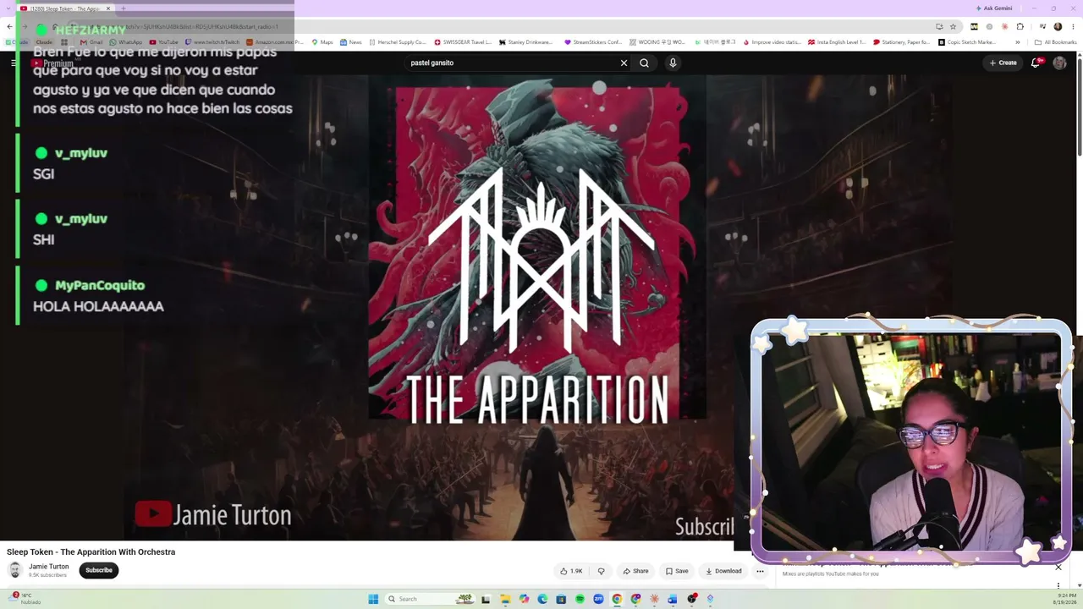This screenshot has width=1083, height=609.
Task: Open the Stanley Drinkware bookmark
Action: [526, 42]
